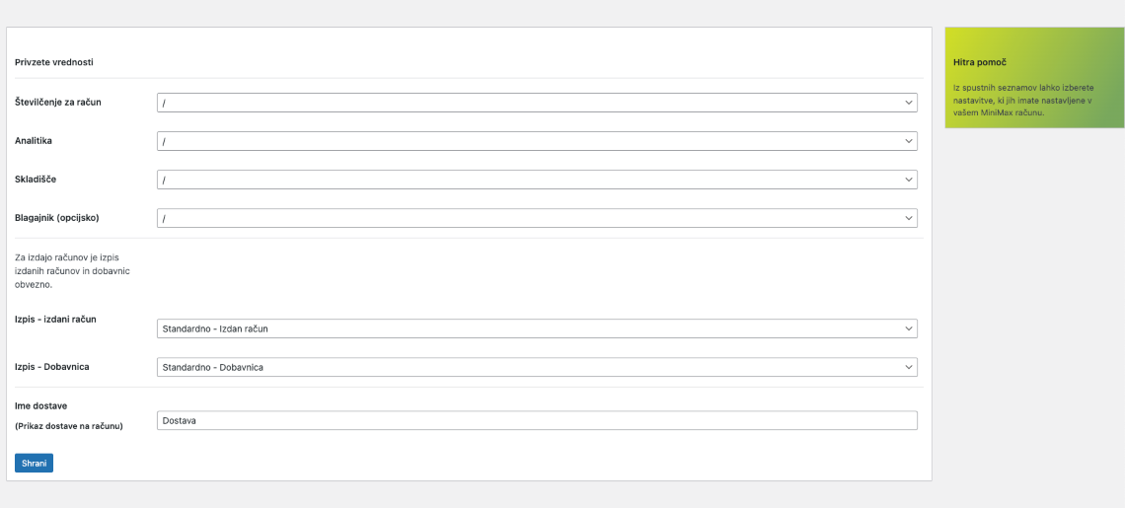Screen dimensions: 1125x508
Task: Expand the Blagajnik (opcijsko) dropdown
Action: click(537, 218)
